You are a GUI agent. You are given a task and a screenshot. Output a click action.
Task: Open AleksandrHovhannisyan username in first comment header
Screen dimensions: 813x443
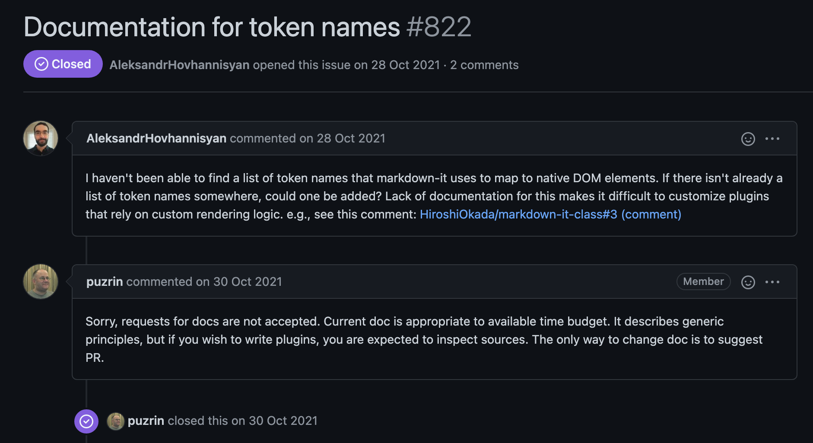pos(156,138)
